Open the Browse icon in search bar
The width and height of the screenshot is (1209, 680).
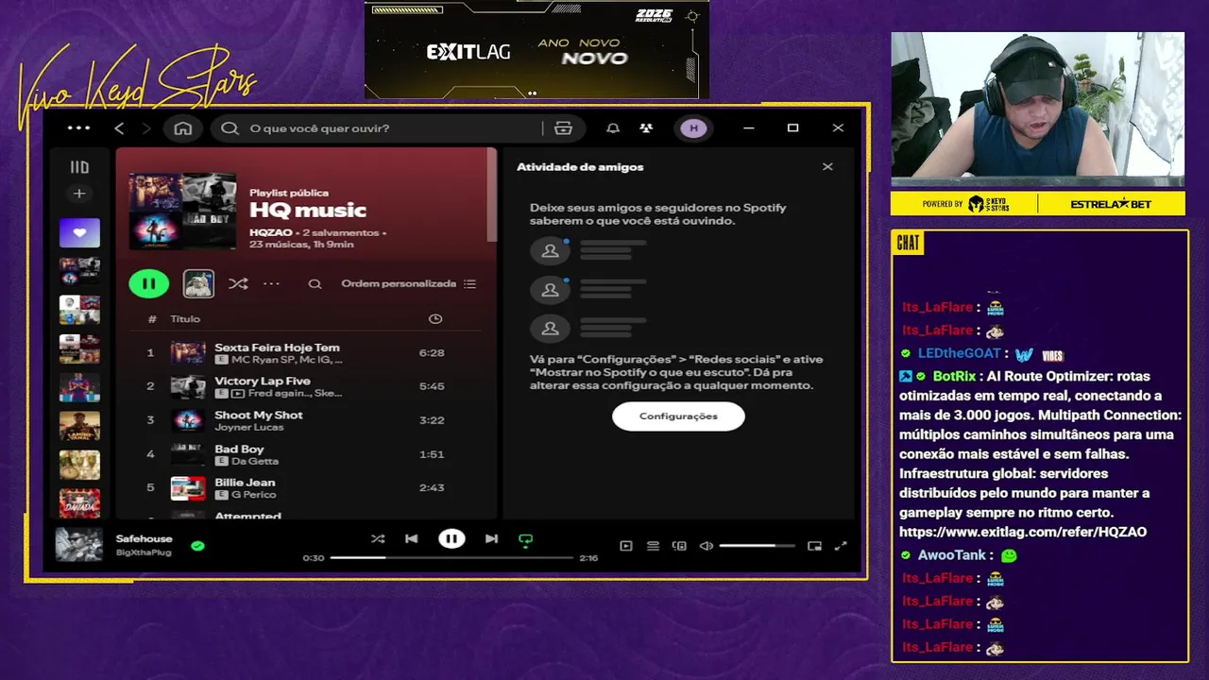coord(564,128)
